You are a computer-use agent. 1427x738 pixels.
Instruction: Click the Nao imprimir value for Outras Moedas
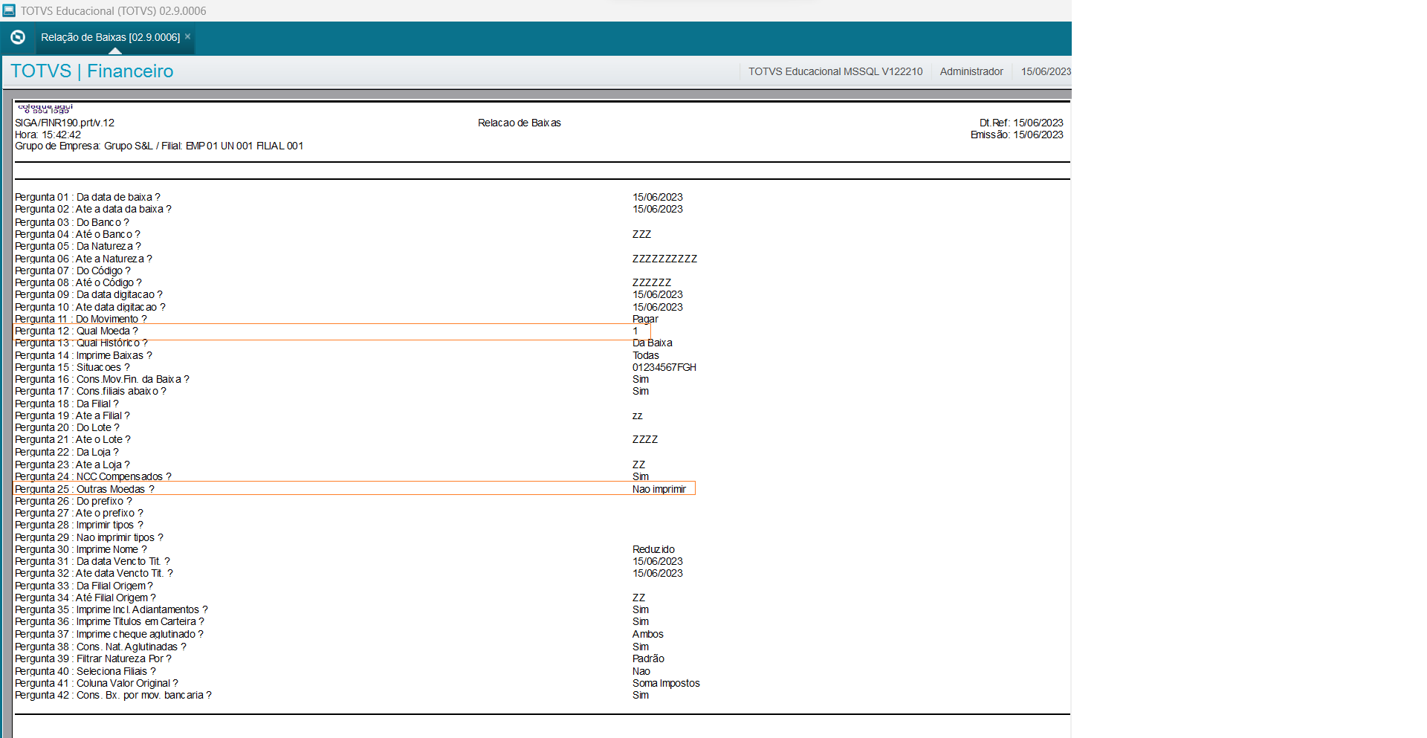pos(659,489)
